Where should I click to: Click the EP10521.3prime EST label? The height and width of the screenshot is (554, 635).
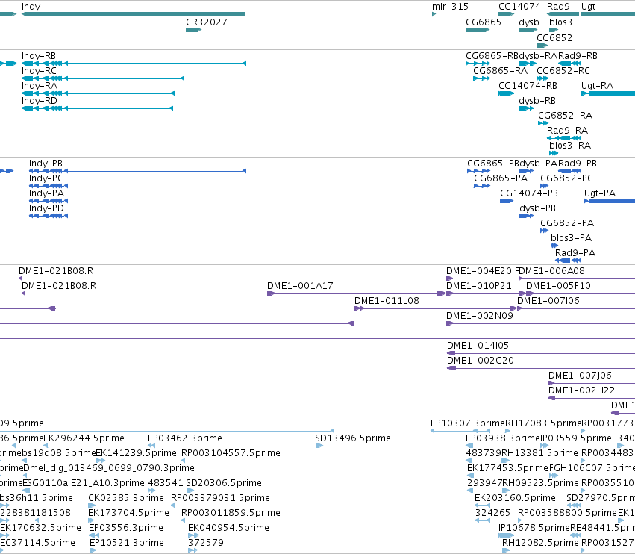point(126,543)
